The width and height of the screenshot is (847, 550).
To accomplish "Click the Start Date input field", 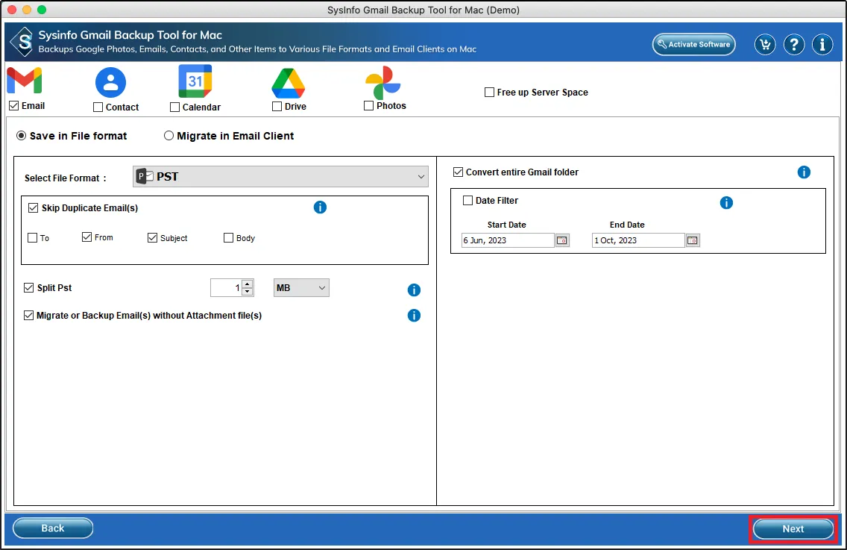I will 507,240.
